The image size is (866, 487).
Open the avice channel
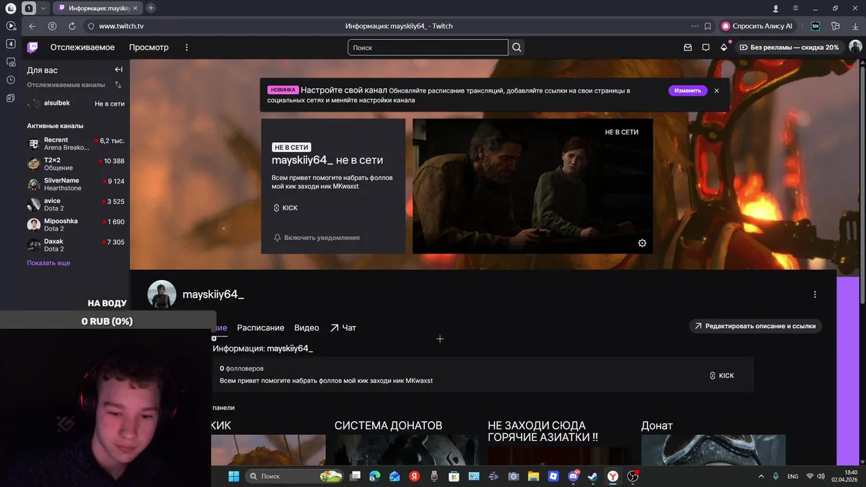(76, 204)
